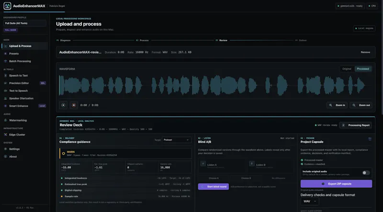Click Listen A card
383x212 pixels.
(222, 166)
